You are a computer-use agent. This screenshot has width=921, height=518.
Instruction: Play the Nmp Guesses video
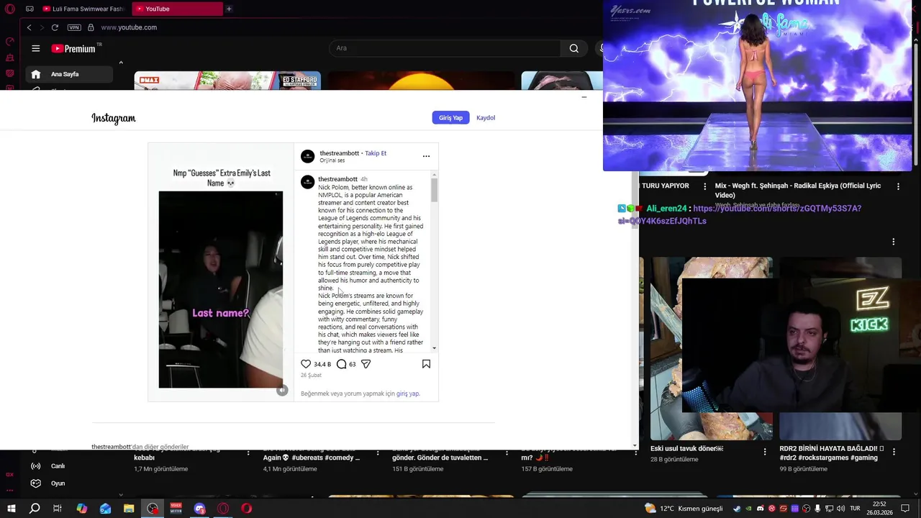(221, 289)
